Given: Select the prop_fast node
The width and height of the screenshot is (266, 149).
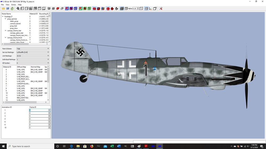Looking at the screenshot, I should (13, 26).
